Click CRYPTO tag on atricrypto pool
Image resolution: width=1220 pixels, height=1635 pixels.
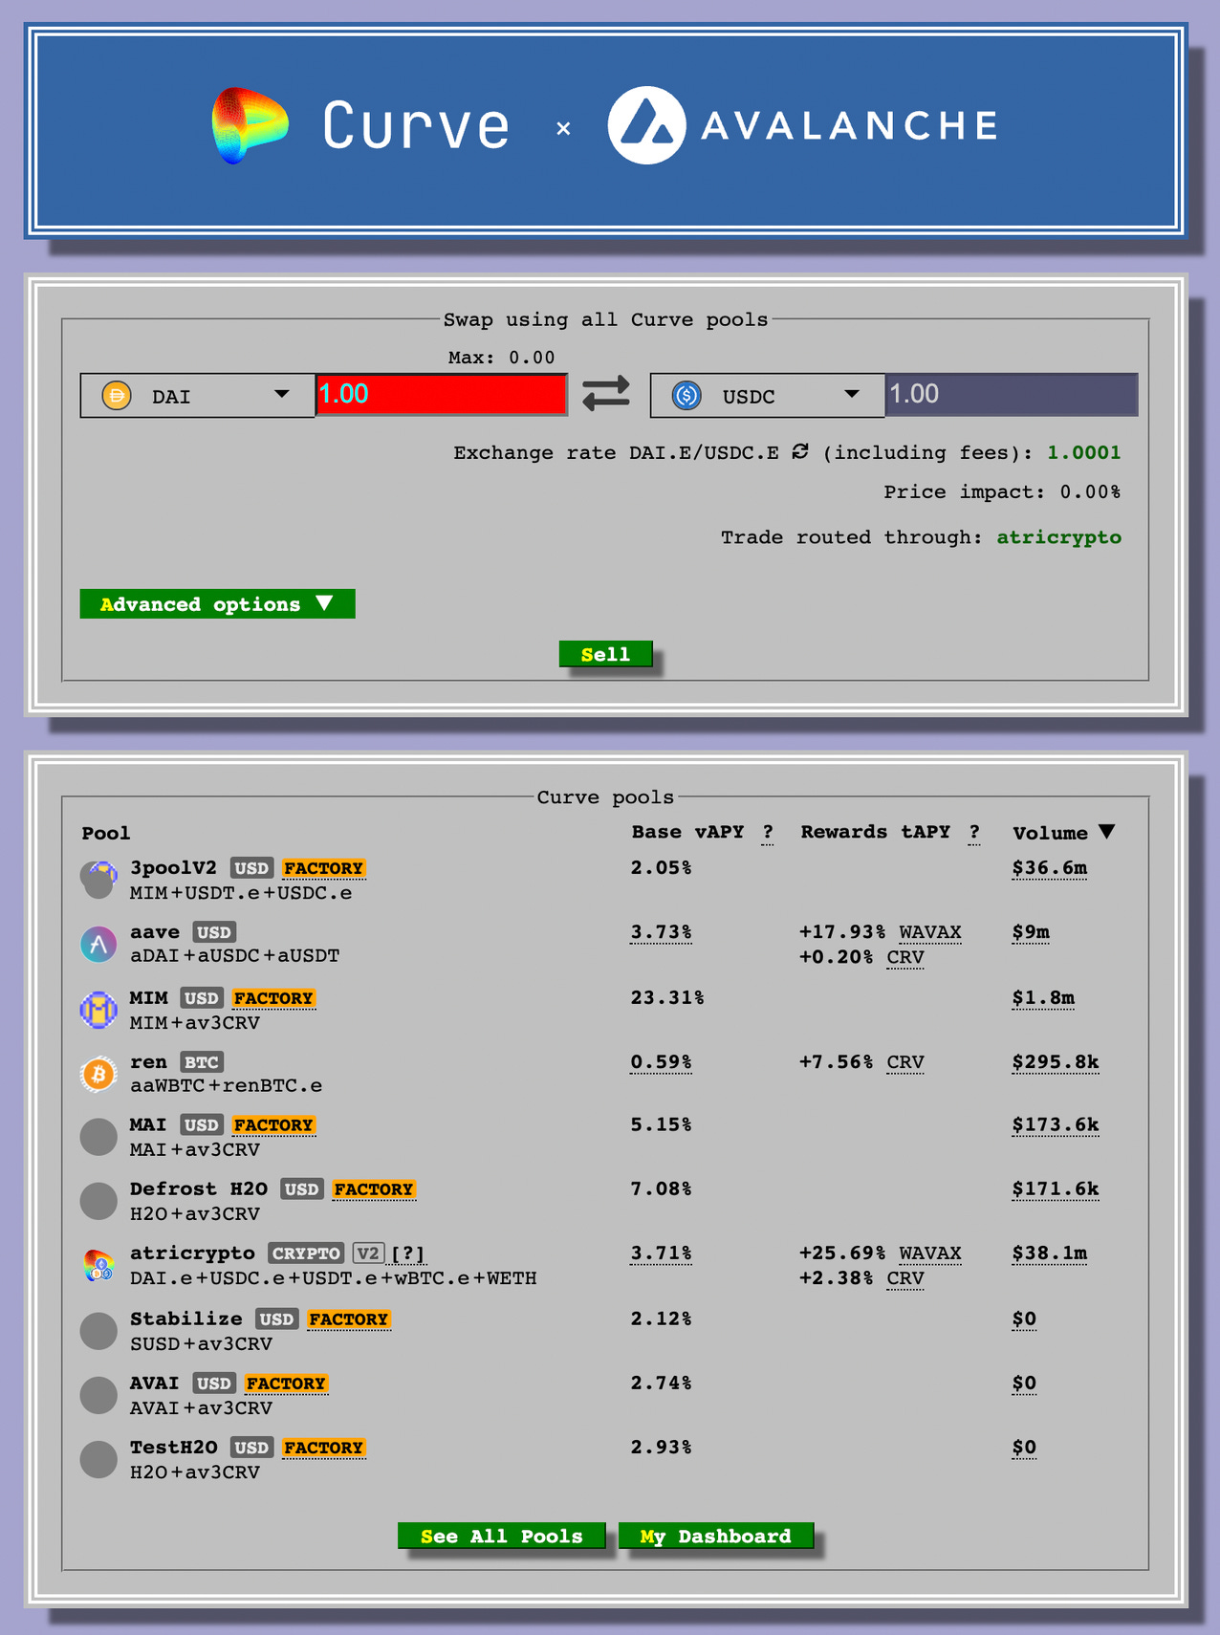pyautogui.click(x=306, y=1253)
